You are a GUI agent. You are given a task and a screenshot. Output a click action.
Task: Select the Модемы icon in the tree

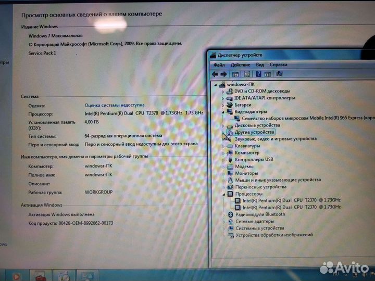coord(230,167)
